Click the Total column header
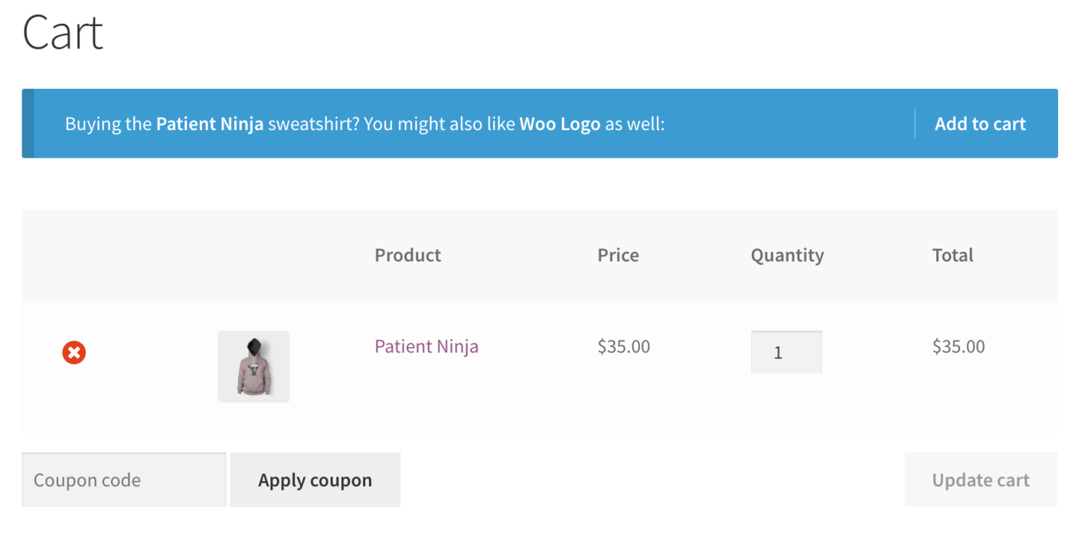Screen dimensions: 1091x546 (952, 255)
